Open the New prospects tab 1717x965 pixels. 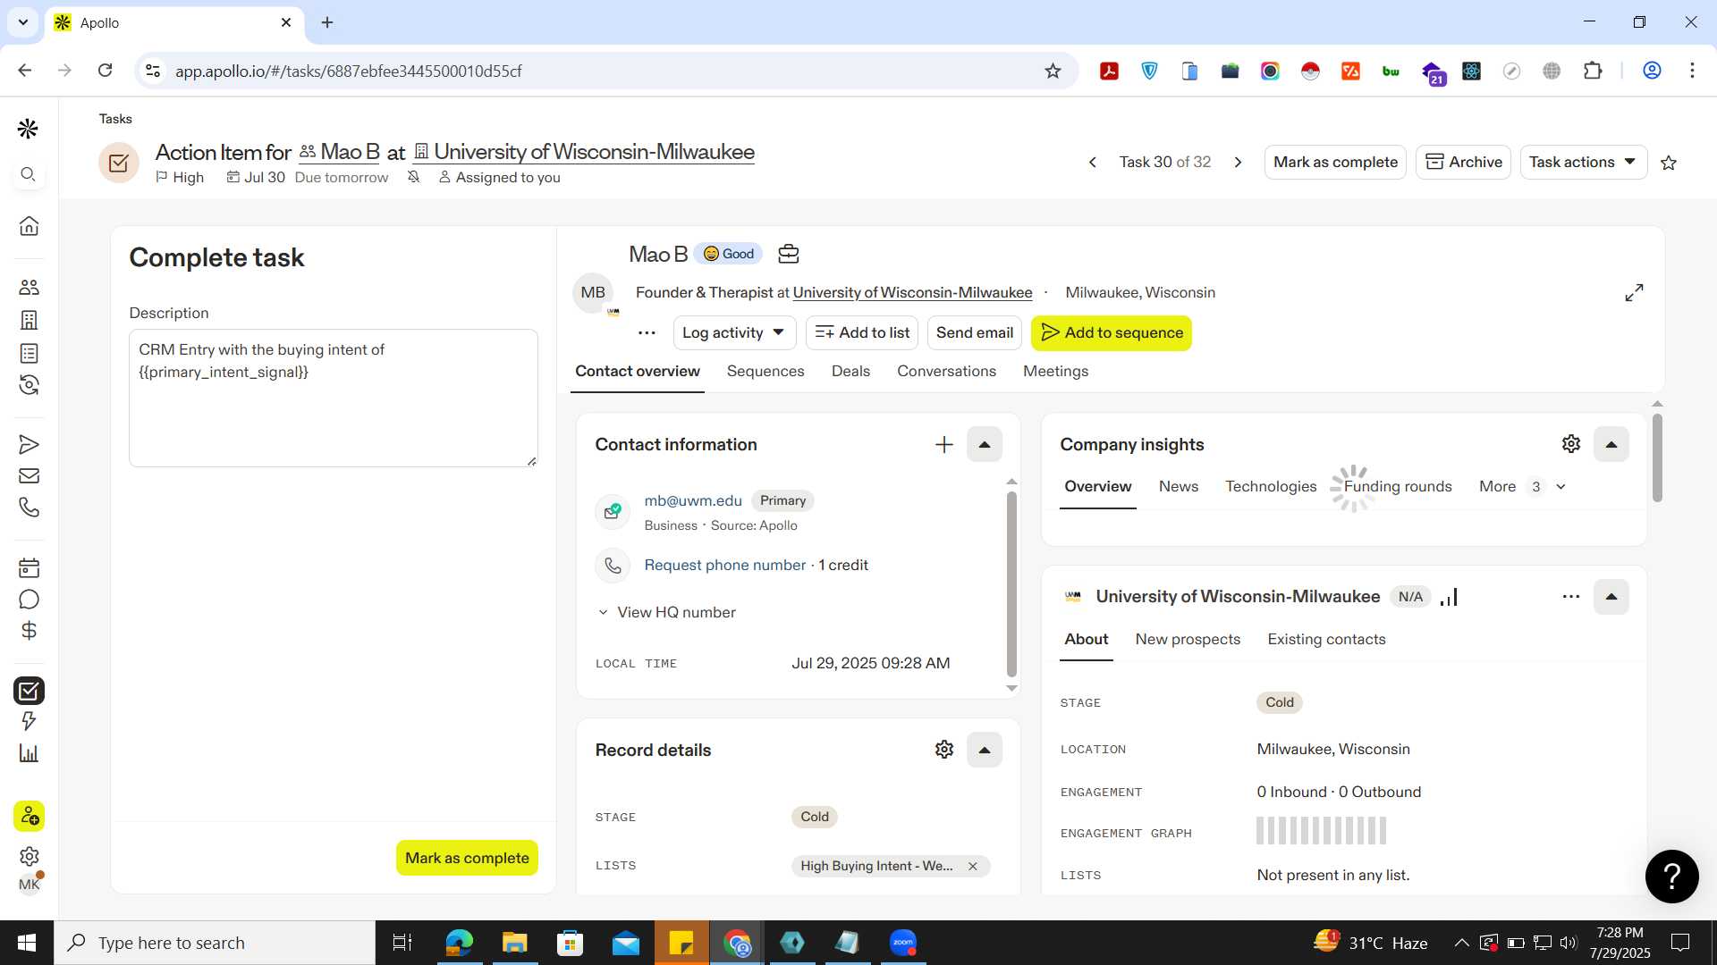click(1188, 640)
